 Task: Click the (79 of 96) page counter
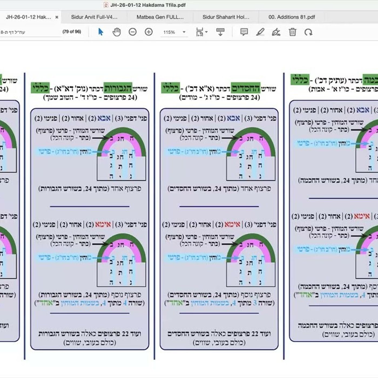coord(72,32)
